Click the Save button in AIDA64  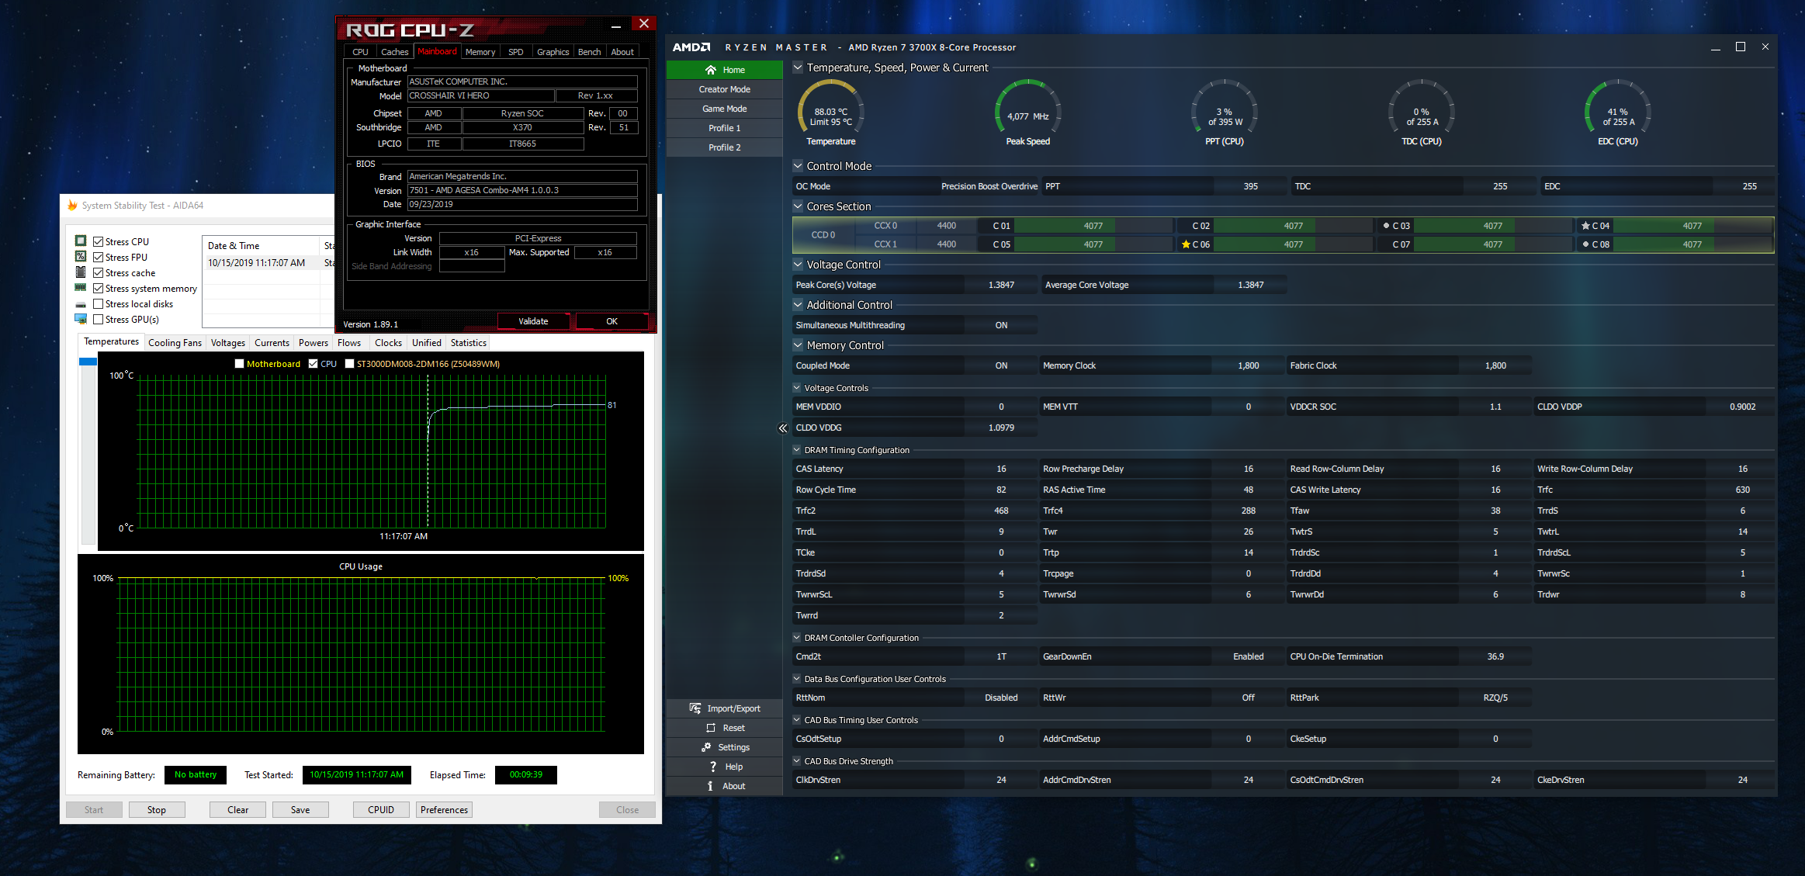pyautogui.click(x=300, y=809)
